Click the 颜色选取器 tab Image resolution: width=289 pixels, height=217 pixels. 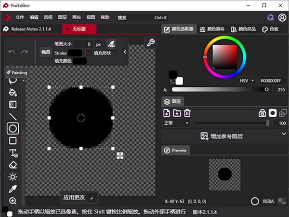coord(179,29)
